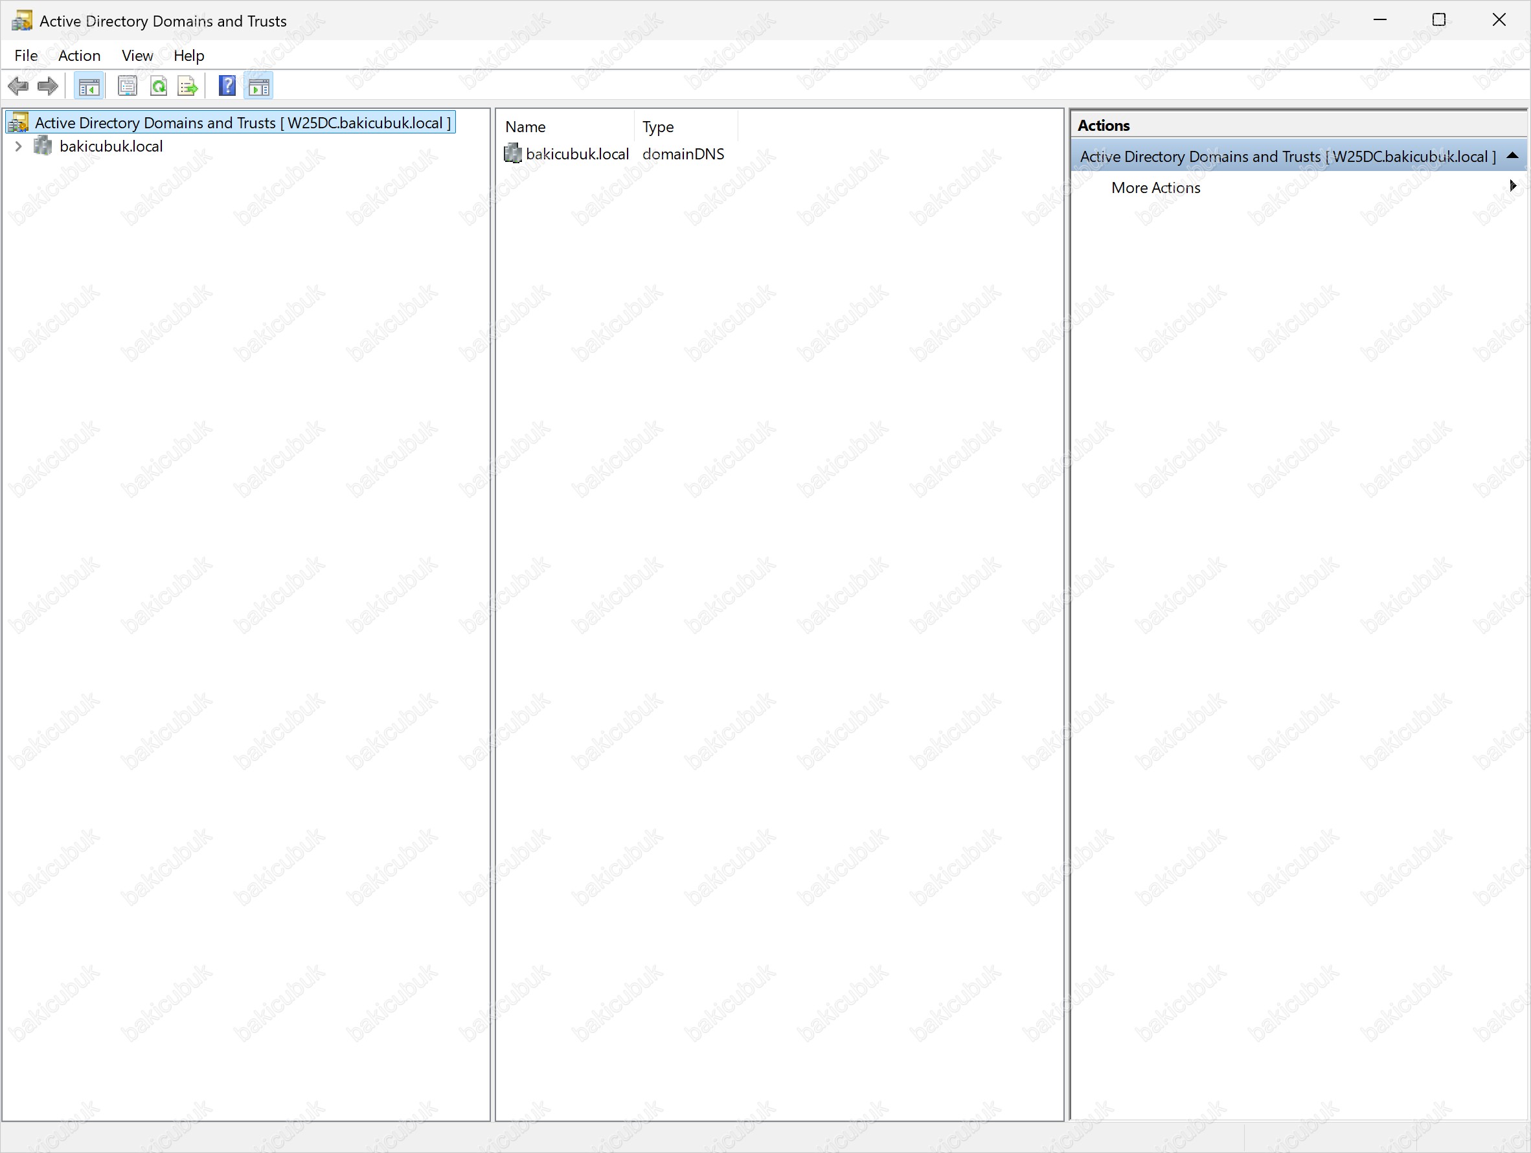This screenshot has width=1531, height=1153.
Task: Click the bakicubuk.local domain icon in tree
Action: (x=43, y=146)
